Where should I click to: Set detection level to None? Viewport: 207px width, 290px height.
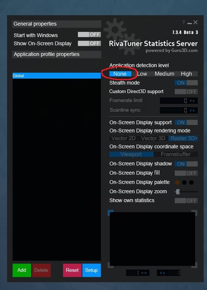(120, 74)
